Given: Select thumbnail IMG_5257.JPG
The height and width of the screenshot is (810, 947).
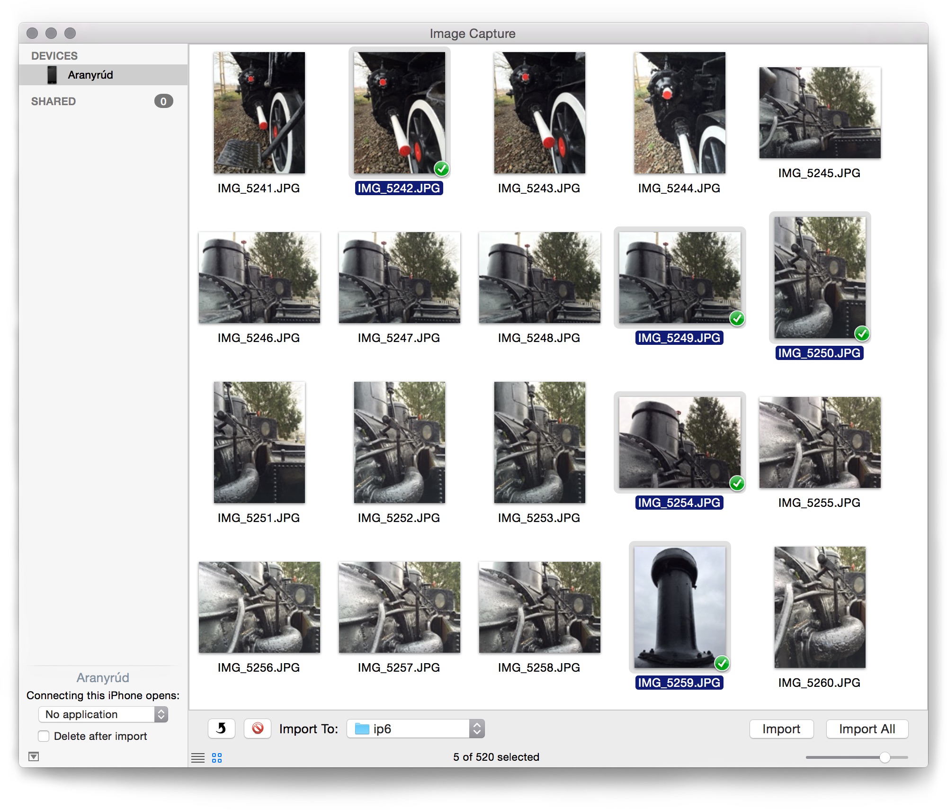Looking at the screenshot, I should (400, 607).
